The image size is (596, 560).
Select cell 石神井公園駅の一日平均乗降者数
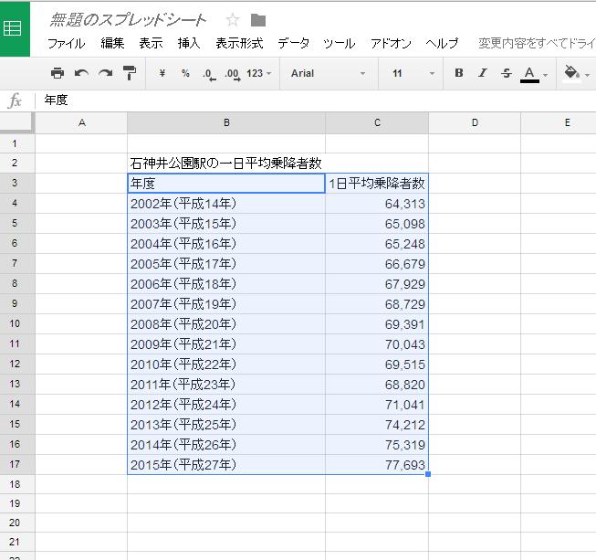coord(226,164)
